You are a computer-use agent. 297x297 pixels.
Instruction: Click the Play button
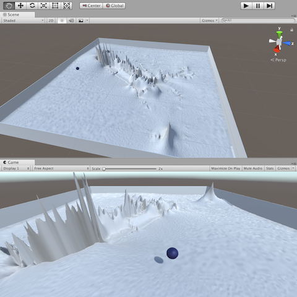point(246,6)
